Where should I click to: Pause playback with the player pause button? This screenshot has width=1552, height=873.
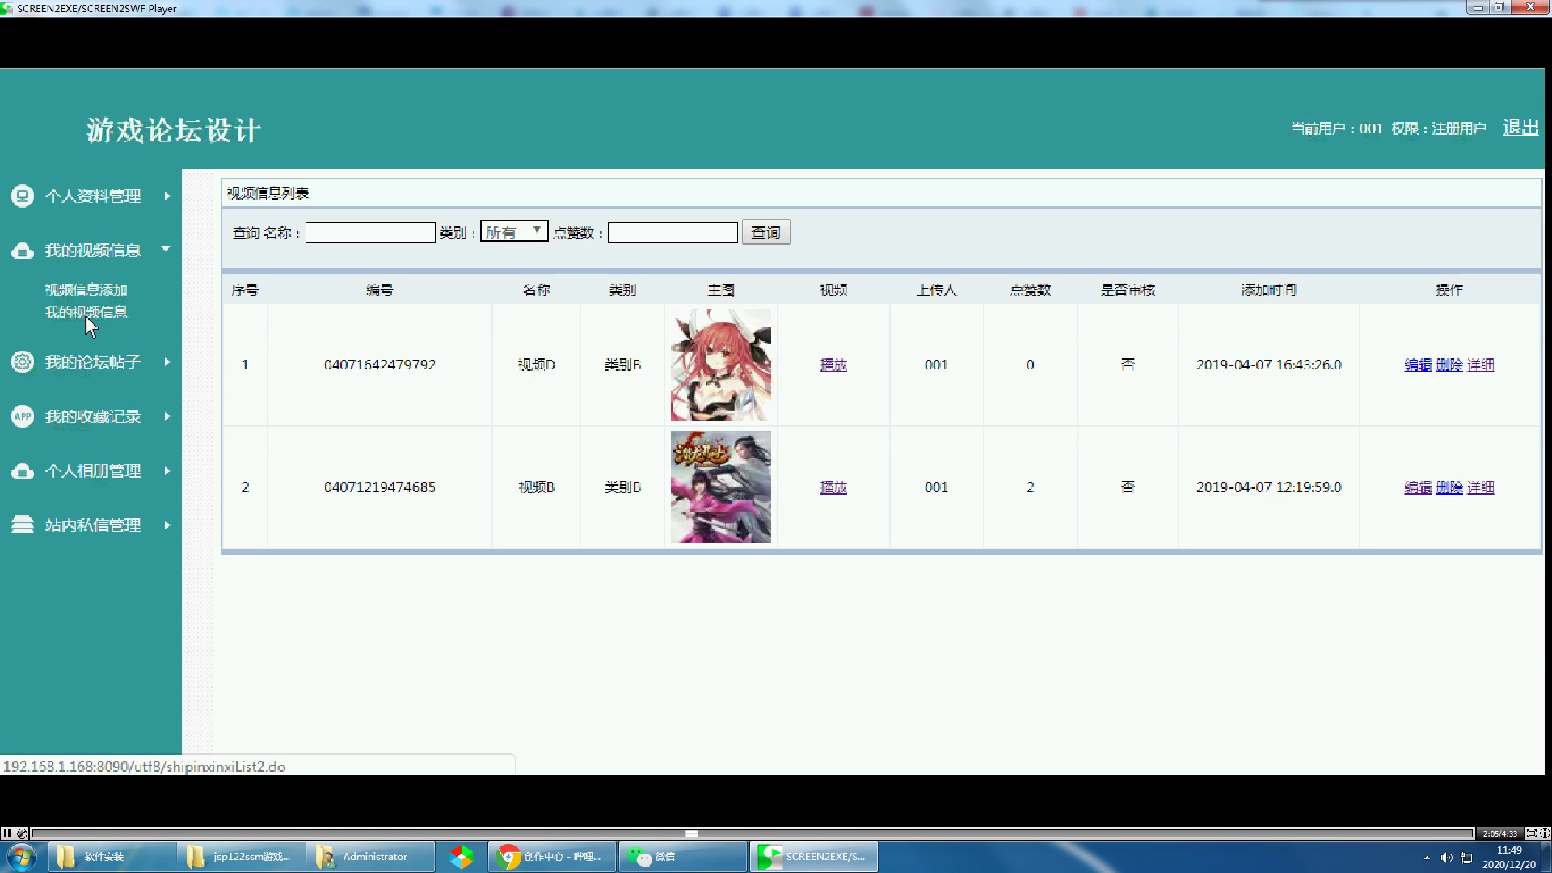click(x=6, y=833)
